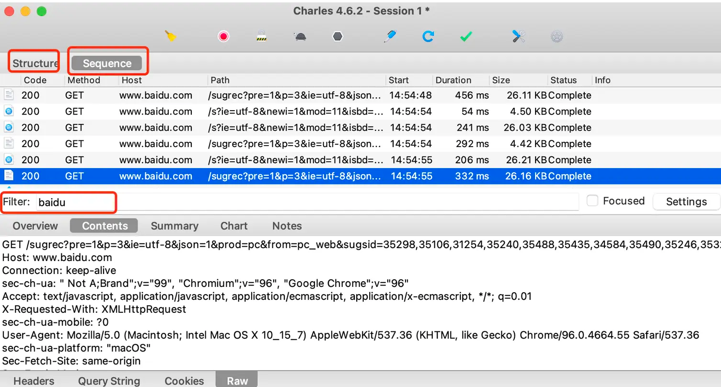Sort by the Status column header

564,80
